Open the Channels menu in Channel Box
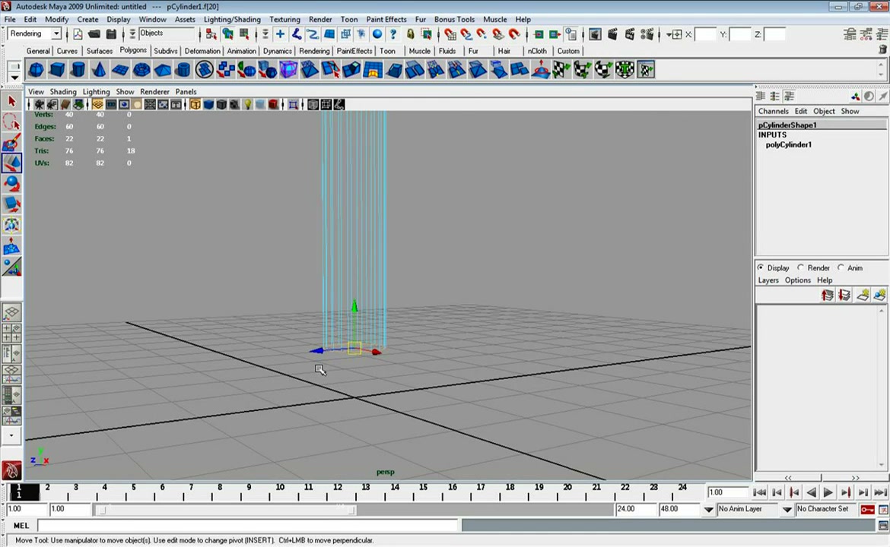This screenshot has height=547, width=890. [773, 111]
